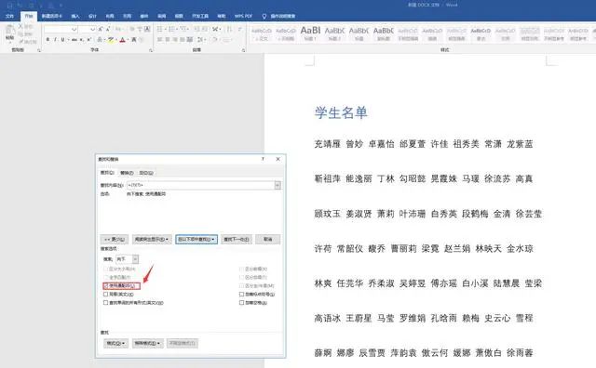Click the help question mark in Find dialog
596x368 pixels.
(x=263, y=159)
